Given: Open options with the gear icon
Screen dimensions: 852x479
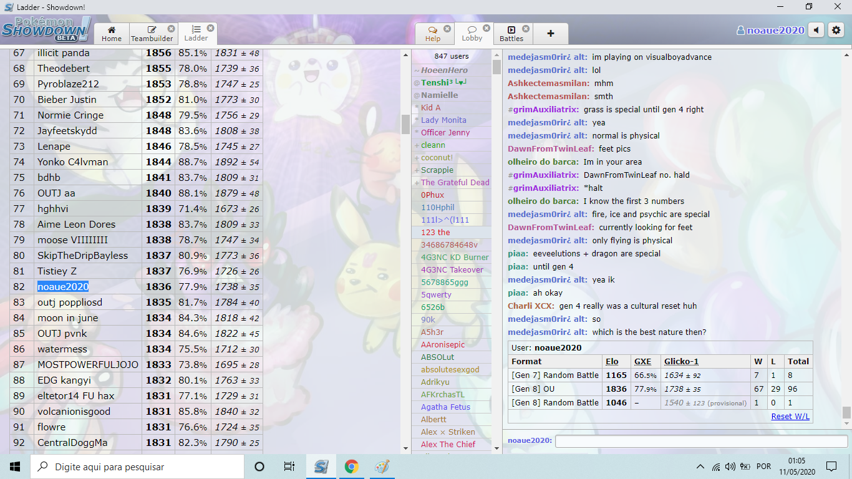Looking at the screenshot, I should coord(836,30).
